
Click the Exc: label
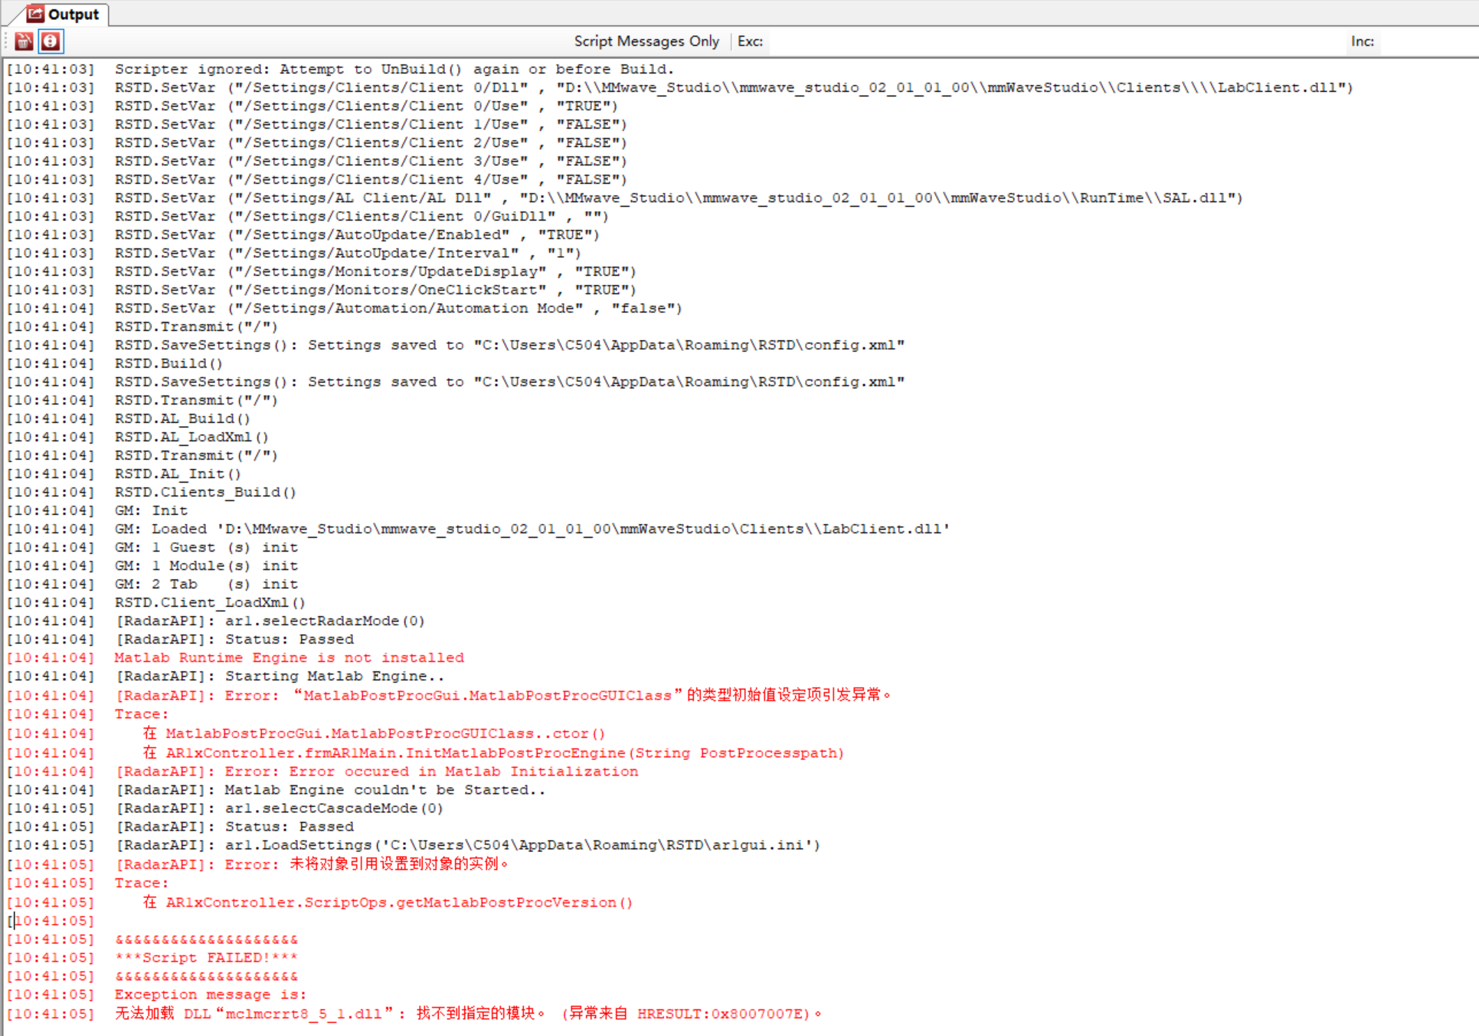pyautogui.click(x=750, y=41)
